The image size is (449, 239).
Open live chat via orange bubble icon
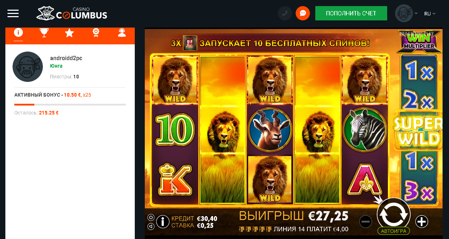303,13
